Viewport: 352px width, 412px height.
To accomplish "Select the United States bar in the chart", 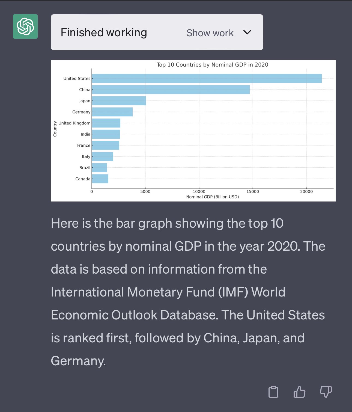I will click(x=207, y=78).
